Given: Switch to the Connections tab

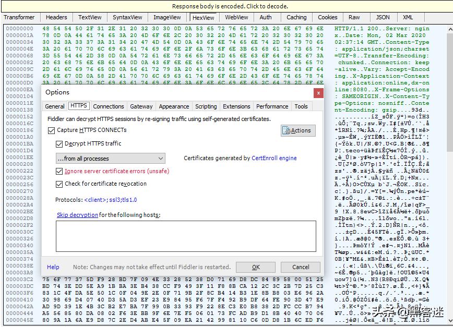Looking at the screenshot, I should pyautogui.click(x=109, y=106).
